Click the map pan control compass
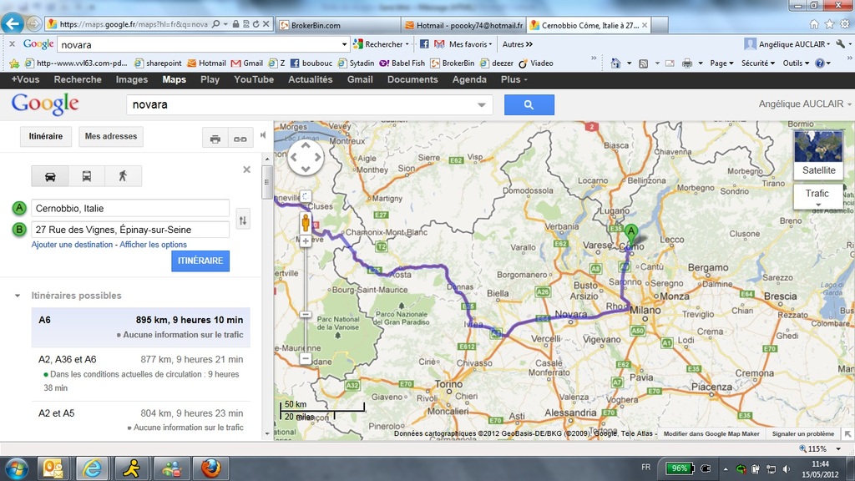 pos(306,157)
